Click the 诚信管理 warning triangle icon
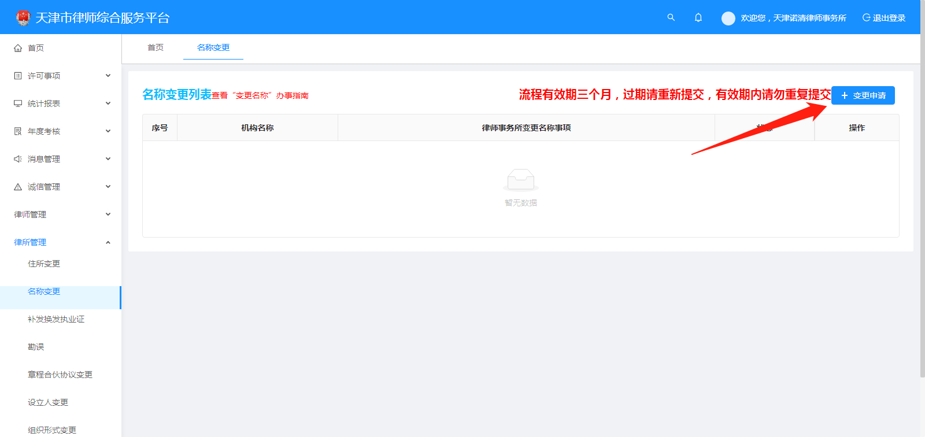This screenshot has height=437, width=925. point(18,187)
